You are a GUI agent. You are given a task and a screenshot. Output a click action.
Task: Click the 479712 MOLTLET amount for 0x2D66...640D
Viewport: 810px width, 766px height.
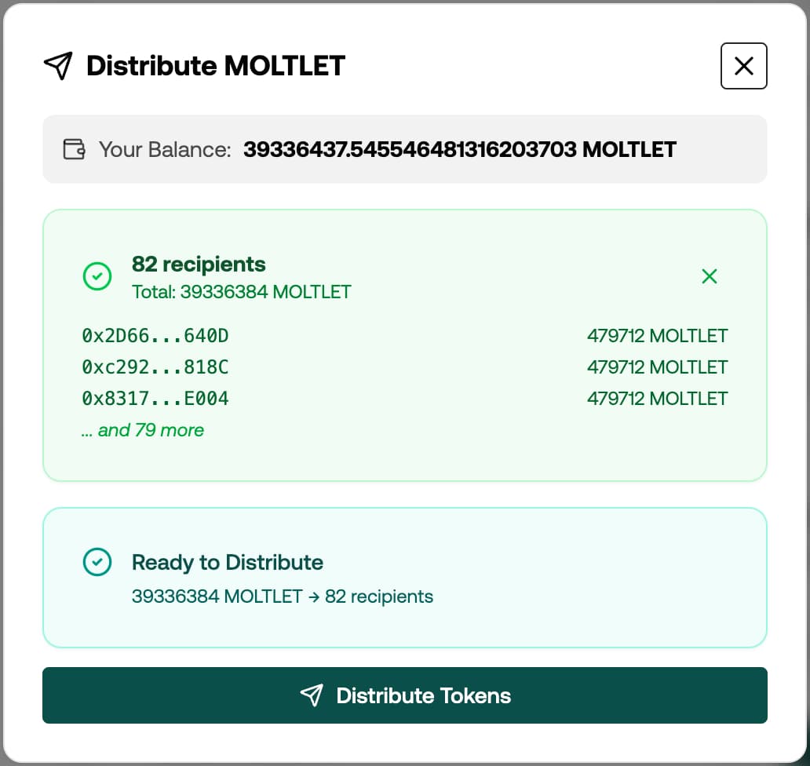[657, 336]
